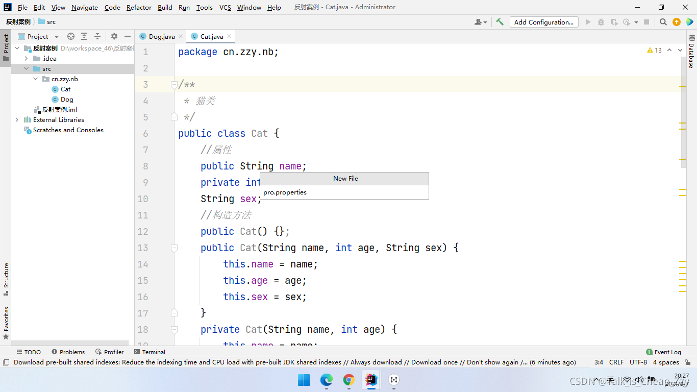Click the pro.properties name field in New File
This screenshot has width=697, height=392.
tap(344, 192)
